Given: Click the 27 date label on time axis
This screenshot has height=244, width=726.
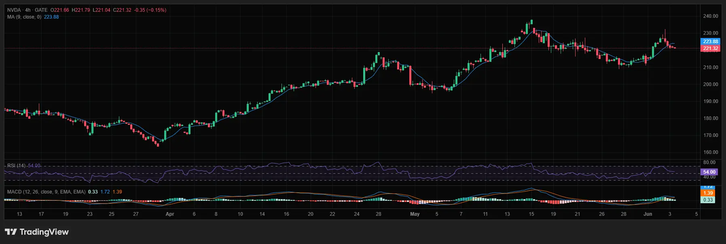Looking at the screenshot, I should (136, 214).
